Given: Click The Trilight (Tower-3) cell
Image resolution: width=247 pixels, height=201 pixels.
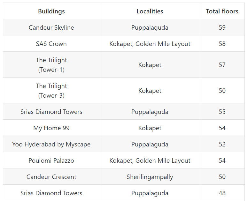Looking at the screenshot, I should click(x=51, y=91).
